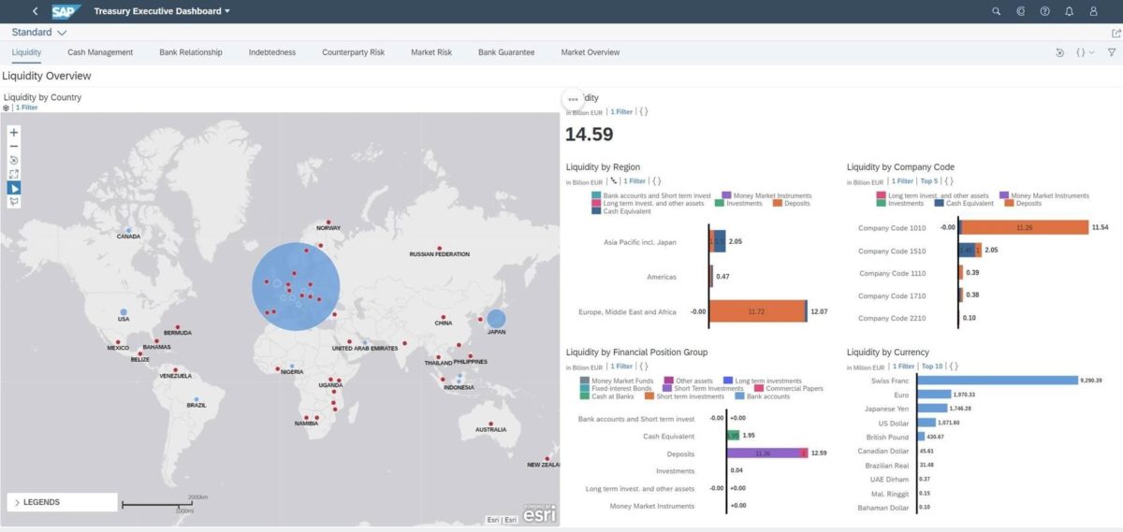Switch to the Counterparty Risk tab
This screenshot has width=1123, height=532.
(353, 52)
